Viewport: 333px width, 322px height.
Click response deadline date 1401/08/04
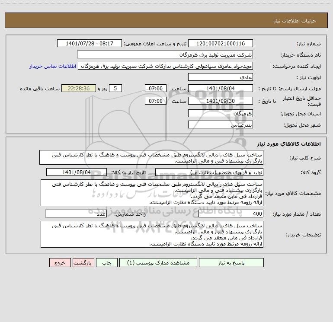pyautogui.click(x=221, y=88)
